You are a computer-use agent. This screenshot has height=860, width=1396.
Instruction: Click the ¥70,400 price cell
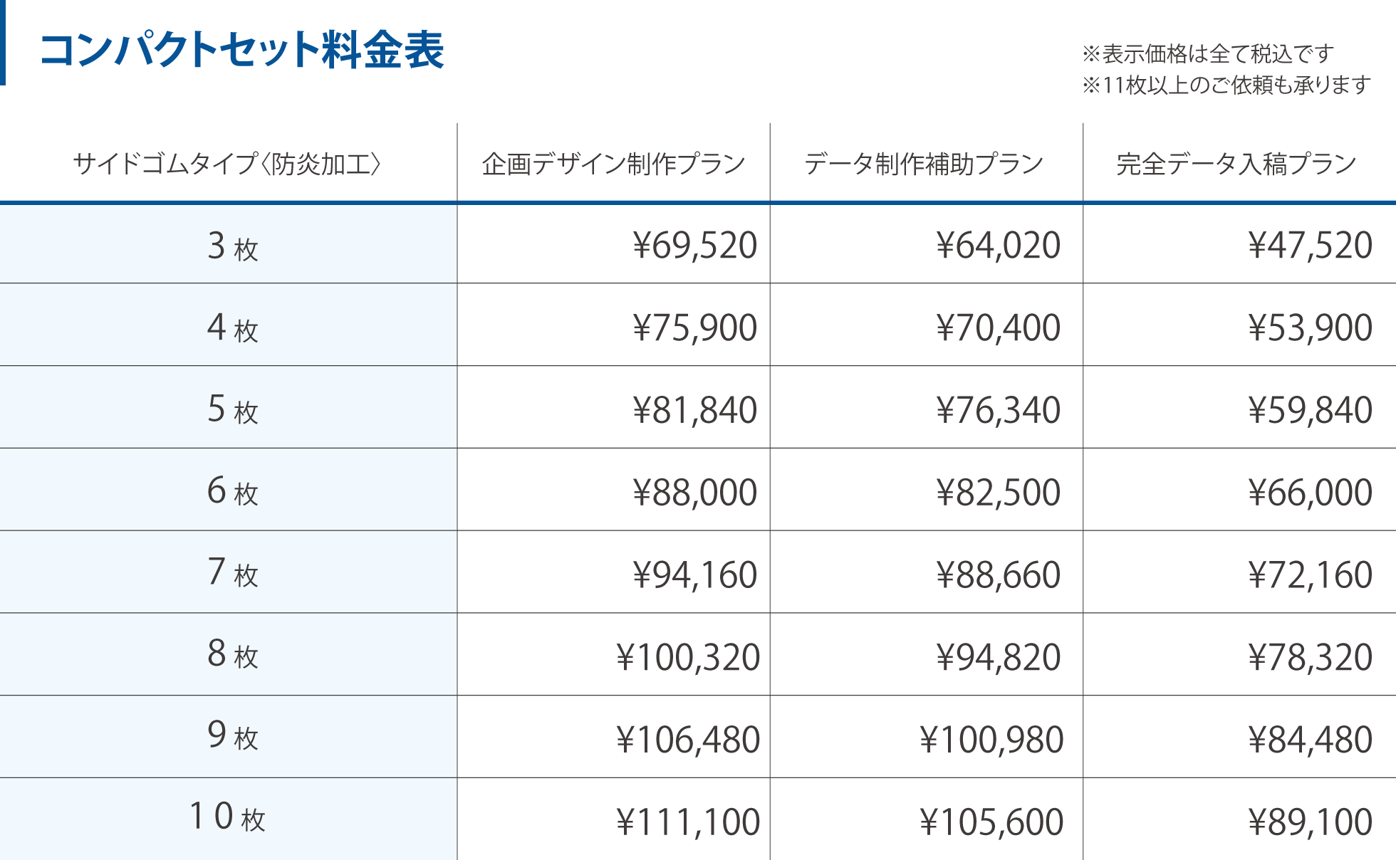[x=998, y=327]
